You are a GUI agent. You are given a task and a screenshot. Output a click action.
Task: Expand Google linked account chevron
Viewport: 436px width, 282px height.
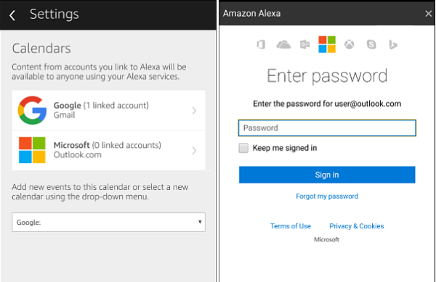click(x=194, y=111)
